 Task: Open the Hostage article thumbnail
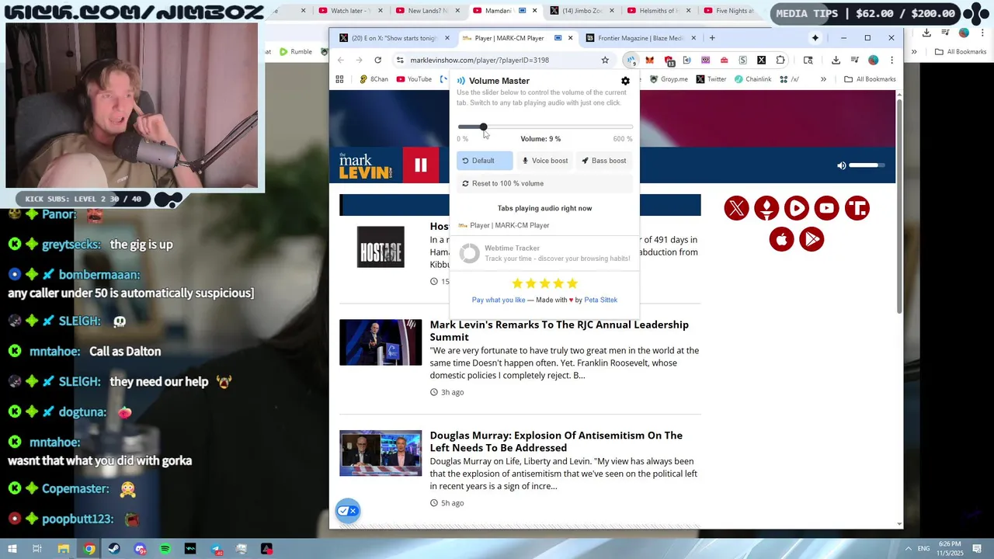[x=381, y=247]
